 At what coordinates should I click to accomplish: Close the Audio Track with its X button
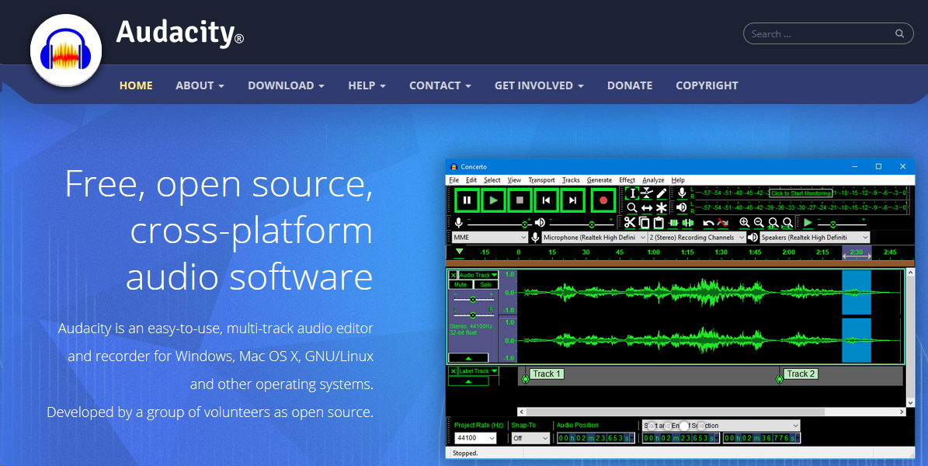[x=453, y=276]
